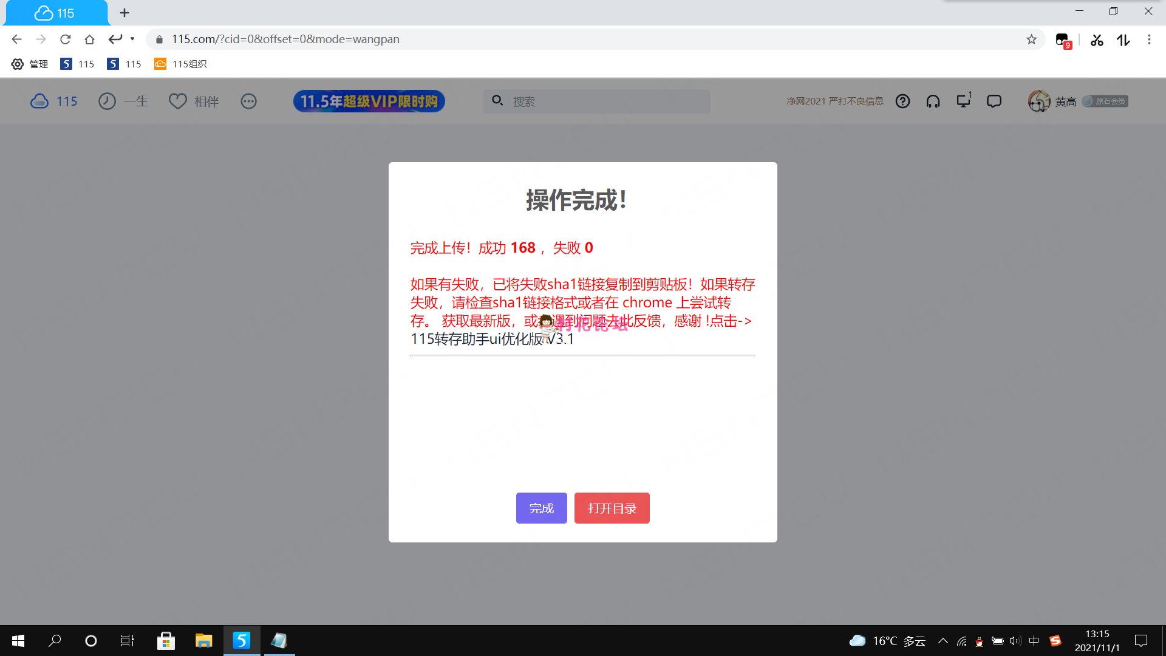
Task: Select the 115 browser tab
Action: [x=56, y=13]
